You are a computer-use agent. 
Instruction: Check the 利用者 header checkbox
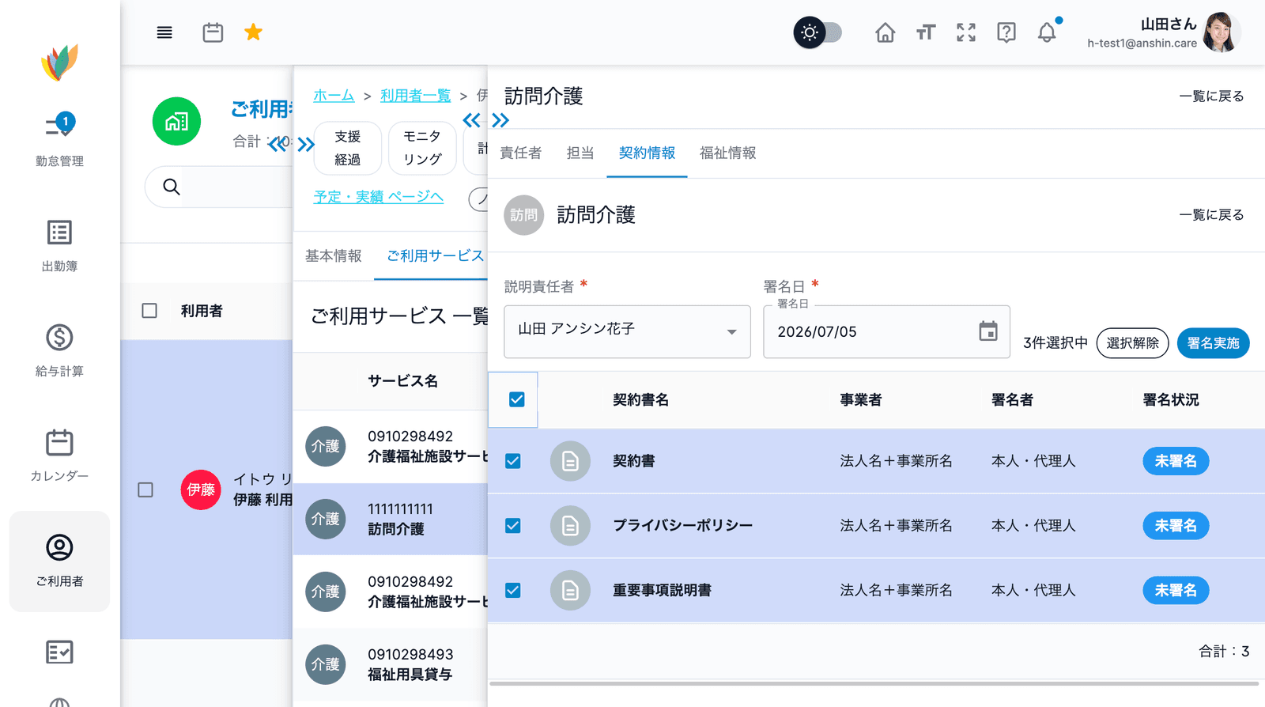[149, 311]
